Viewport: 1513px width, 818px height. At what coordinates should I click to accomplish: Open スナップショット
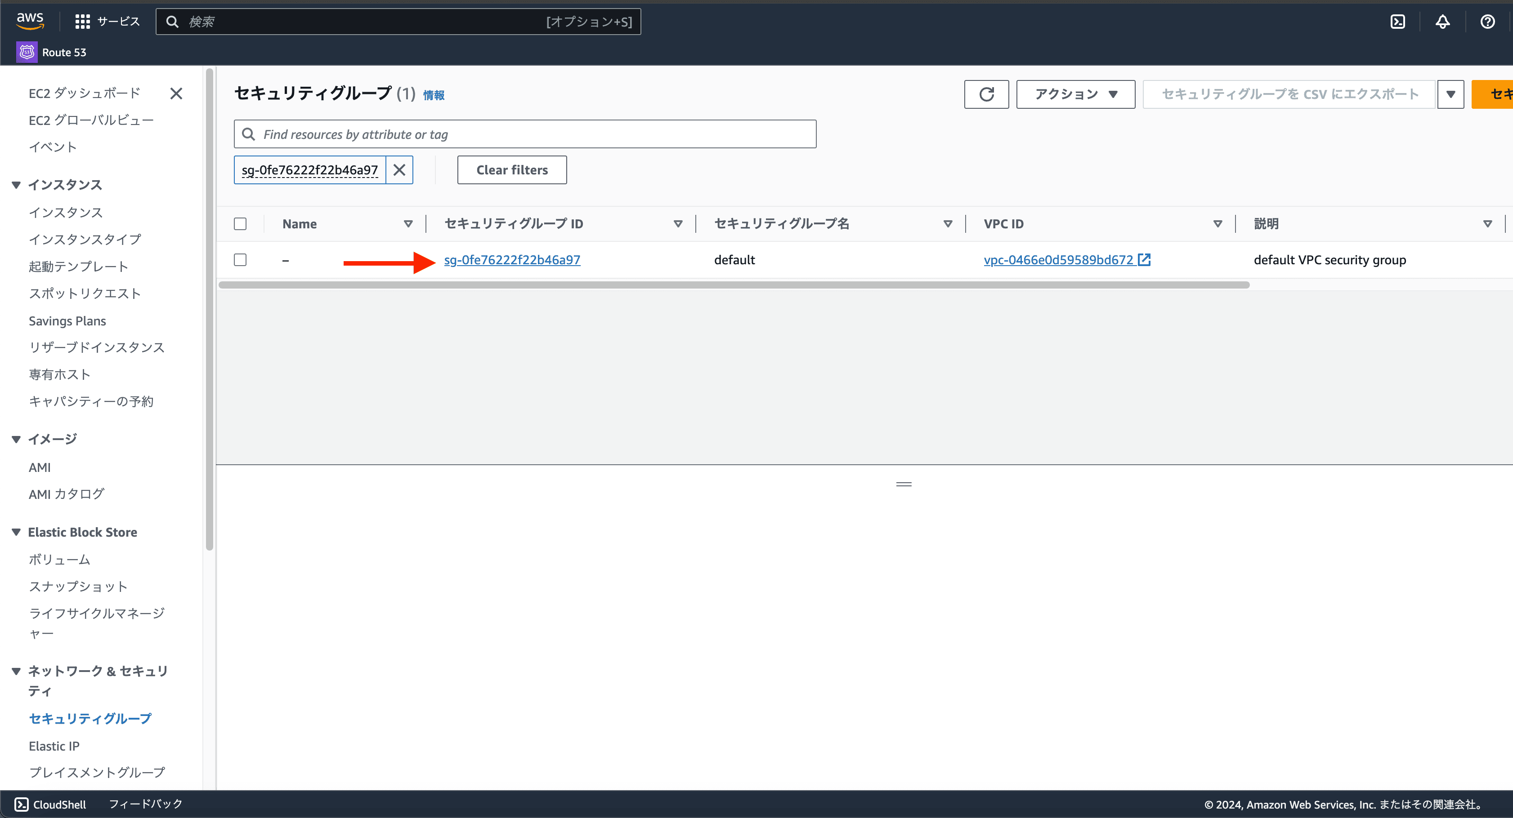[78, 586]
